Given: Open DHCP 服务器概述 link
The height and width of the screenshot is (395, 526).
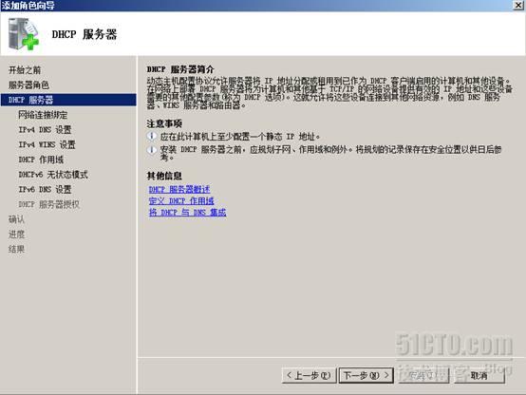Looking at the screenshot, I should (x=179, y=189).
